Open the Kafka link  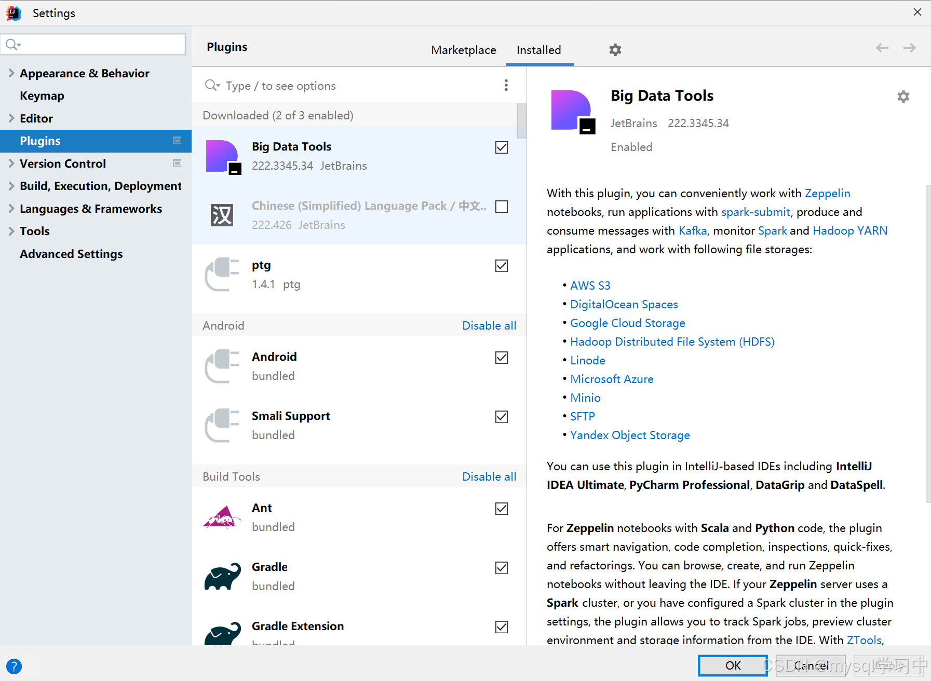[x=693, y=230]
